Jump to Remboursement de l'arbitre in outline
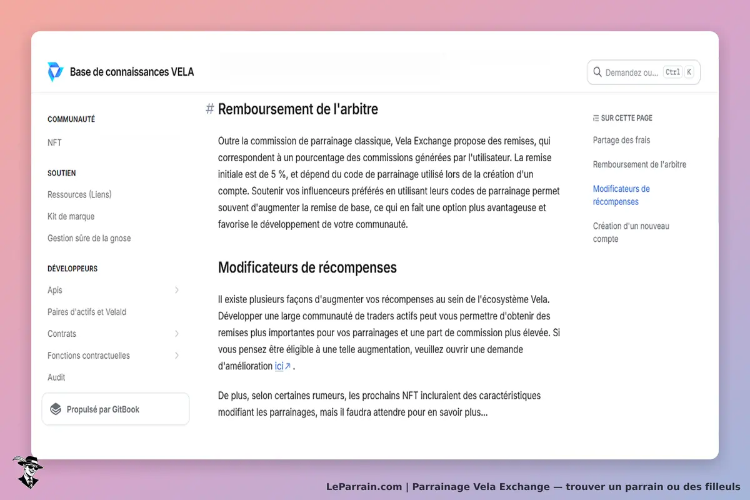Image resolution: width=750 pixels, height=500 pixels. [639, 164]
